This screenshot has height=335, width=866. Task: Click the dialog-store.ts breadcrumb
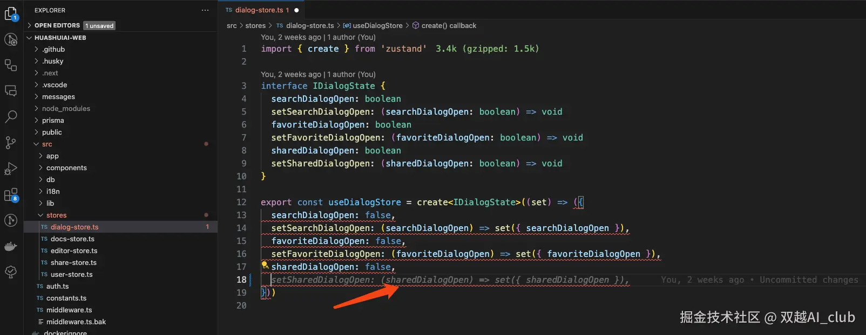point(310,25)
